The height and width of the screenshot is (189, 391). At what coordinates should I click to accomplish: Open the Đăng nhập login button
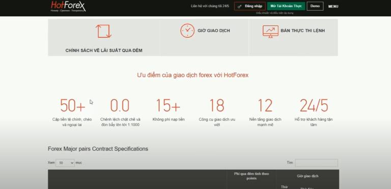pyautogui.click(x=250, y=6)
